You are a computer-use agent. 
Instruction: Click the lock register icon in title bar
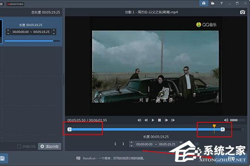pos(204,3)
